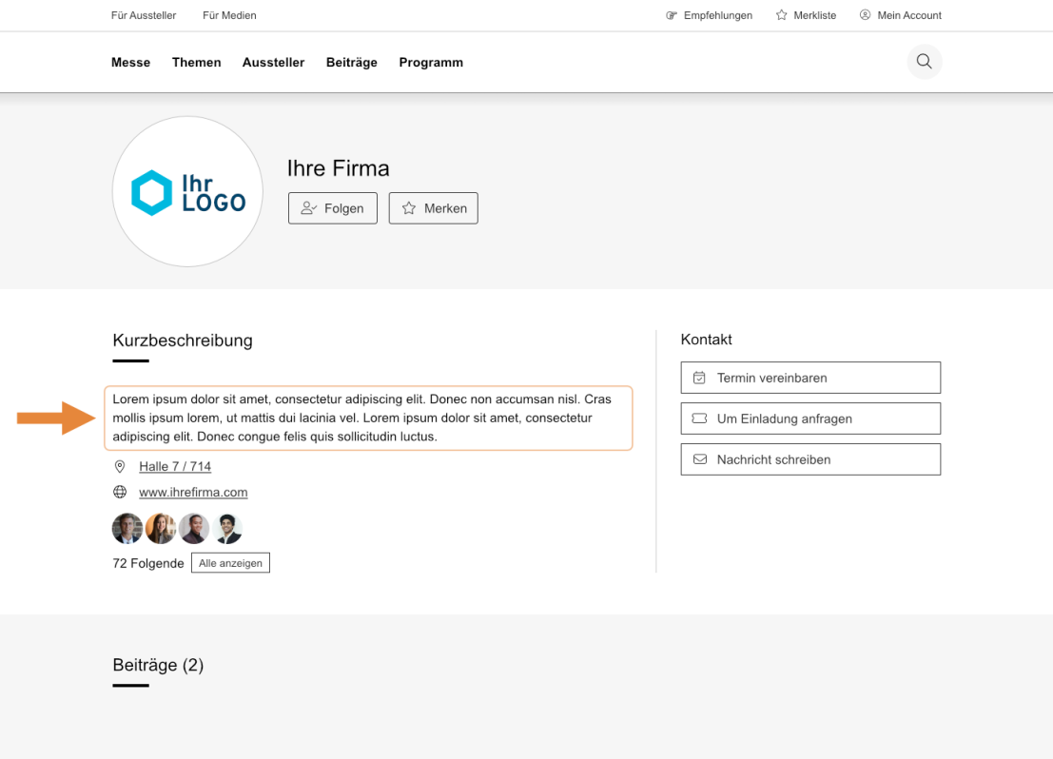Screen dimensions: 1053x759
Task: Click the follow-person icon inside Folgen button
Action: pos(306,207)
